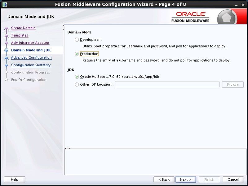Click the wizard application icon in title bar

tap(5, 4)
